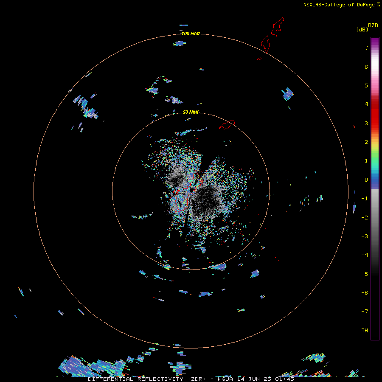Click the topmost red island outline near the credit text
This screenshot has width=382, height=382.
click(x=278, y=27)
